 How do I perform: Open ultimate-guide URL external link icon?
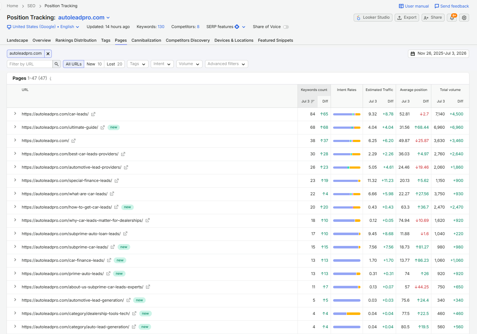pos(103,128)
